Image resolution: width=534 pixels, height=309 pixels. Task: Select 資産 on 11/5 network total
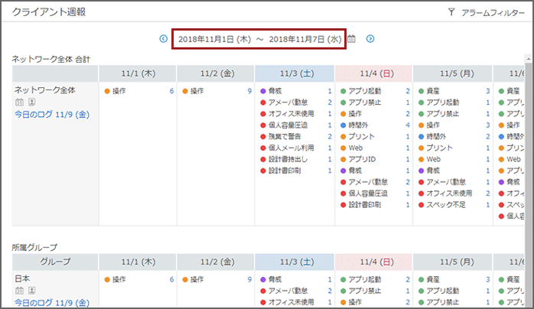click(x=433, y=91)
